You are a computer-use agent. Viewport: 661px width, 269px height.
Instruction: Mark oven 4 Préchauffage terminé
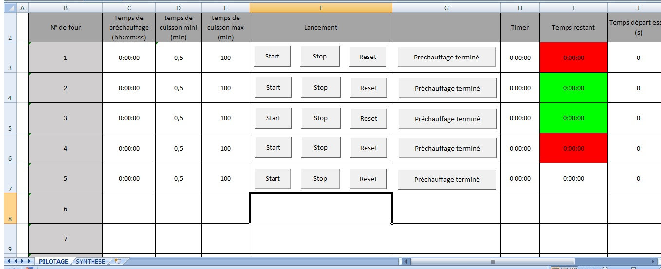(x=447, y=149)
